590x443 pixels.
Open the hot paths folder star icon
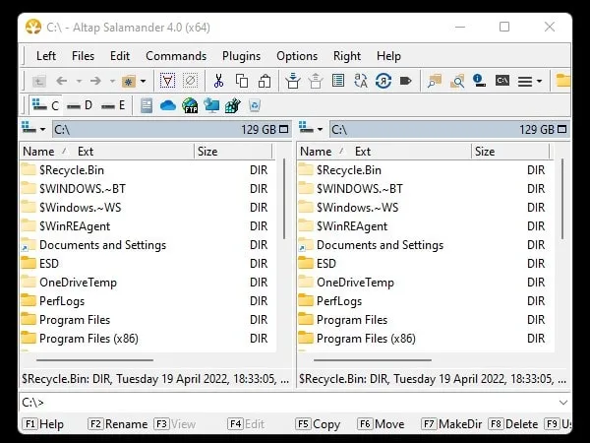pos(128,81)
